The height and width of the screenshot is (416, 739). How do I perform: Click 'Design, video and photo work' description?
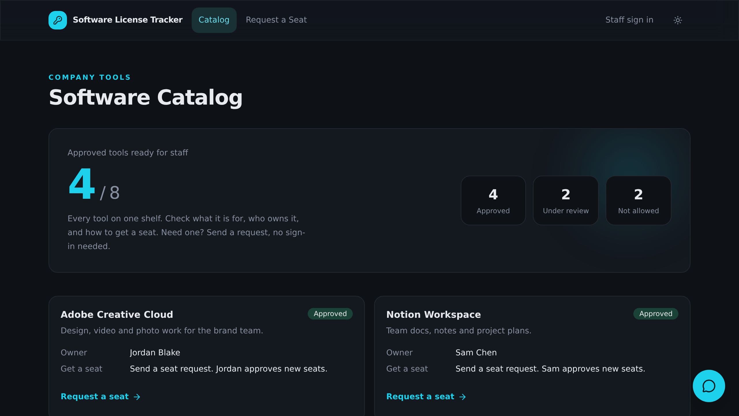[162, 330]
